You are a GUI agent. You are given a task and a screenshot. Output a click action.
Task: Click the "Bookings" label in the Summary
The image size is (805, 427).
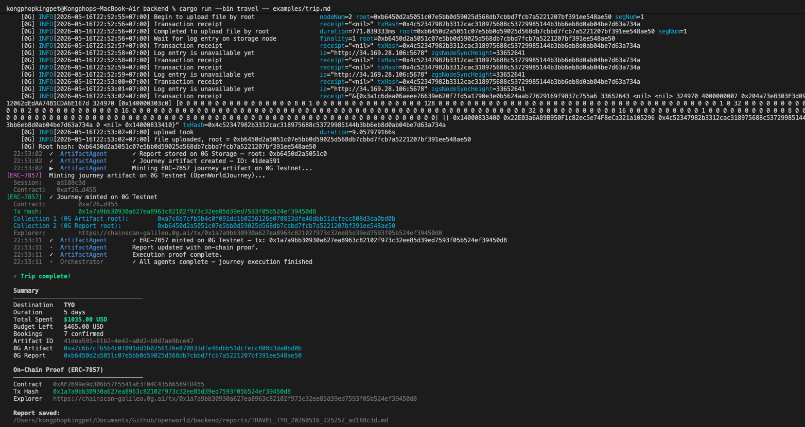point(28,334)
